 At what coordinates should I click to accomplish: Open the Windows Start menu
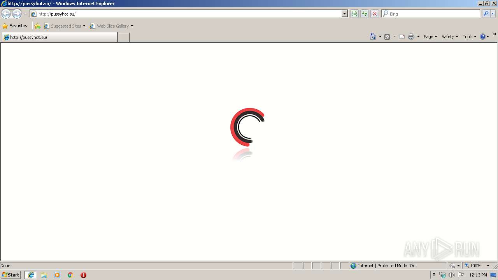(11, 275)
